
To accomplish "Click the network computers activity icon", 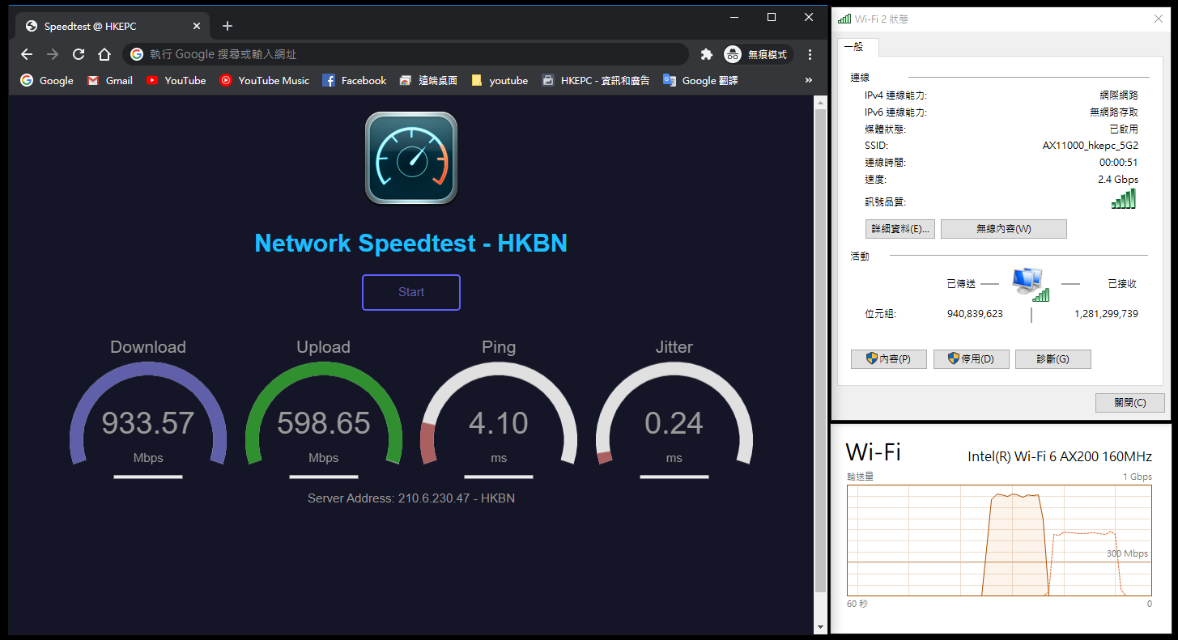I will (x=1030, y=285).
